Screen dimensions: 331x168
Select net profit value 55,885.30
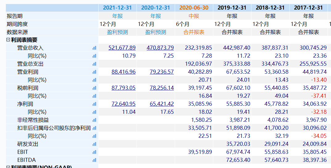(238, 104)
